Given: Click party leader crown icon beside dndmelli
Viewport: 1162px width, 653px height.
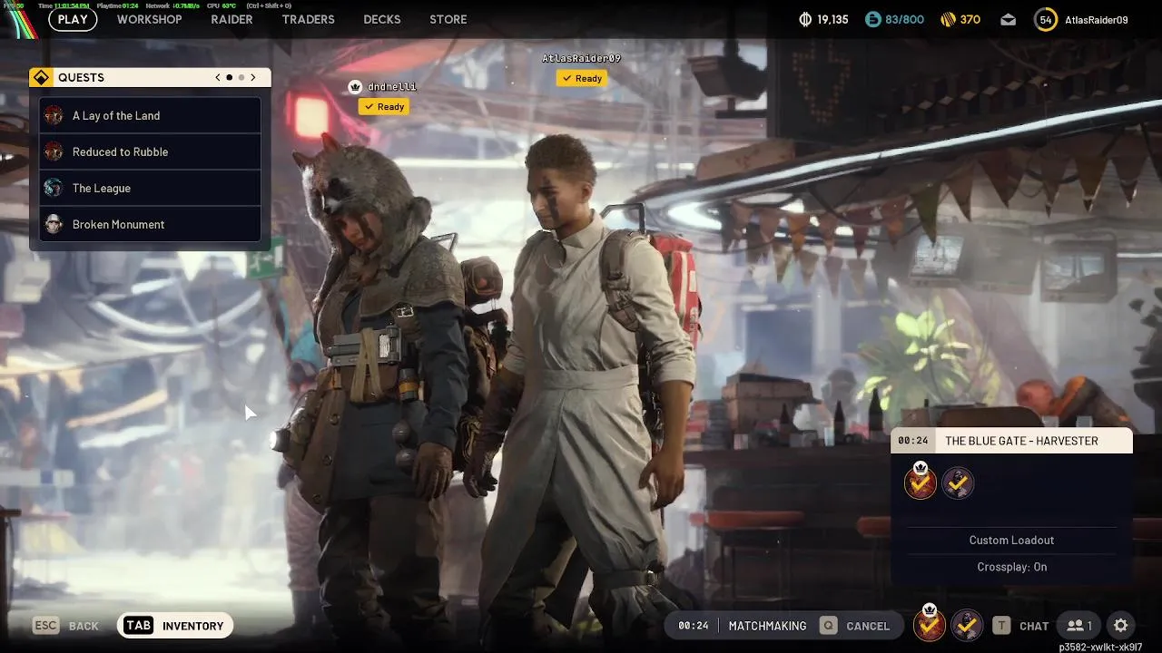Looking at the screenshot, I should coord(355,86).
